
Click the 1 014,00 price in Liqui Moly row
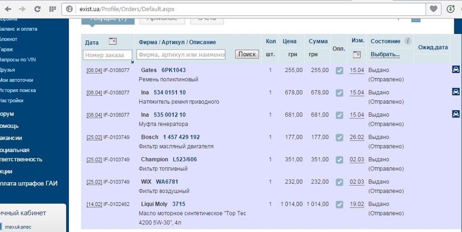(x=292, y=204)
